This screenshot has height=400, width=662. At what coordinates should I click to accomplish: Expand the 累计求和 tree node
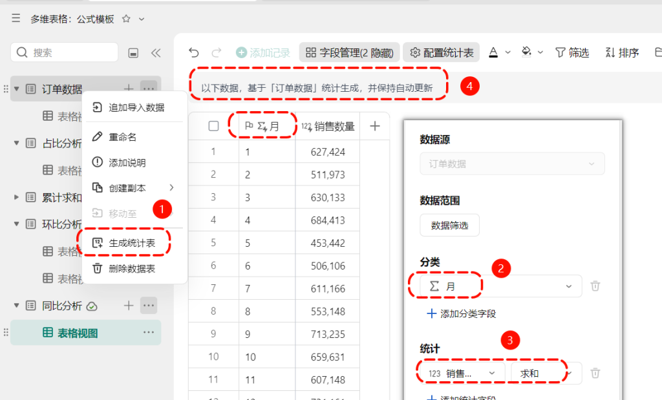[x=16, y=197]
